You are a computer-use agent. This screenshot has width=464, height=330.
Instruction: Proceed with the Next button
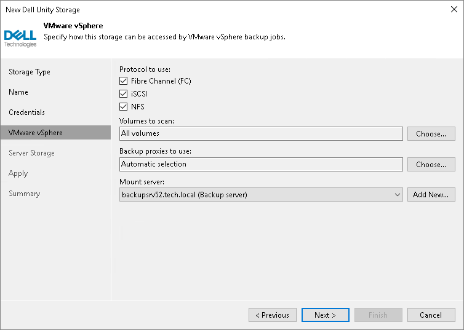[325, 315]
